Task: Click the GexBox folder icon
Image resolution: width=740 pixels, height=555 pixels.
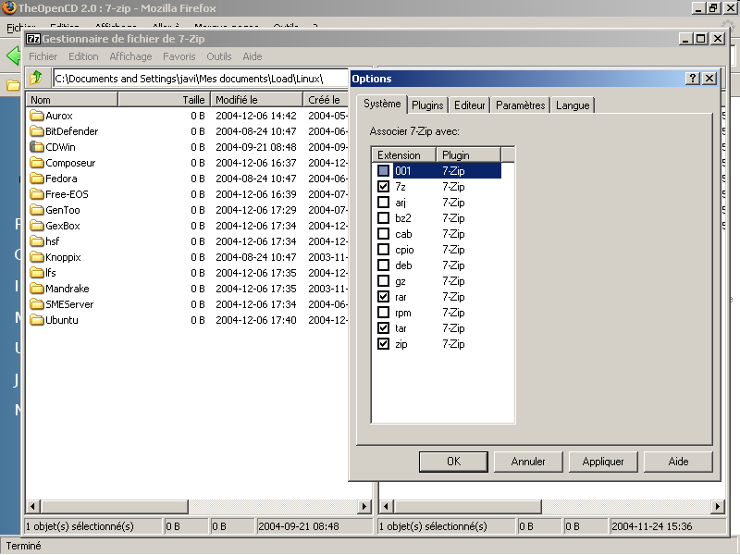Action: click(x=36, y=226)
